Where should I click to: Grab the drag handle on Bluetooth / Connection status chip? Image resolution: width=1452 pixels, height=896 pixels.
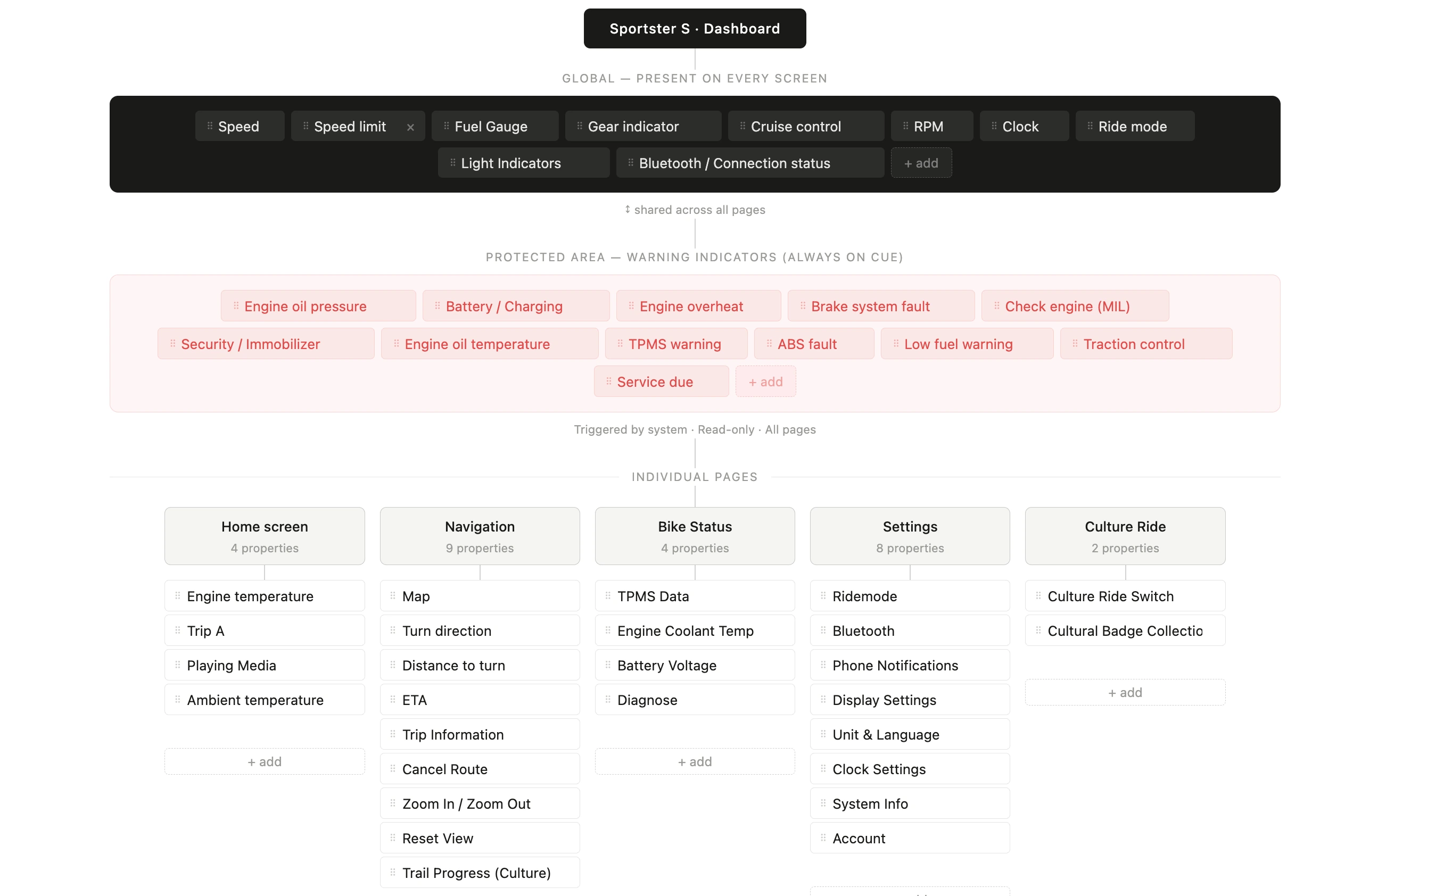[631, 163]
